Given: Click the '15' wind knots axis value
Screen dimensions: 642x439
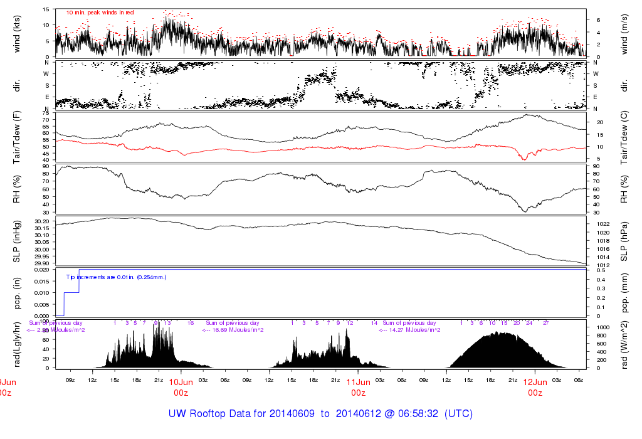Looking at the screenshot, I should click(x=46, y=9).
